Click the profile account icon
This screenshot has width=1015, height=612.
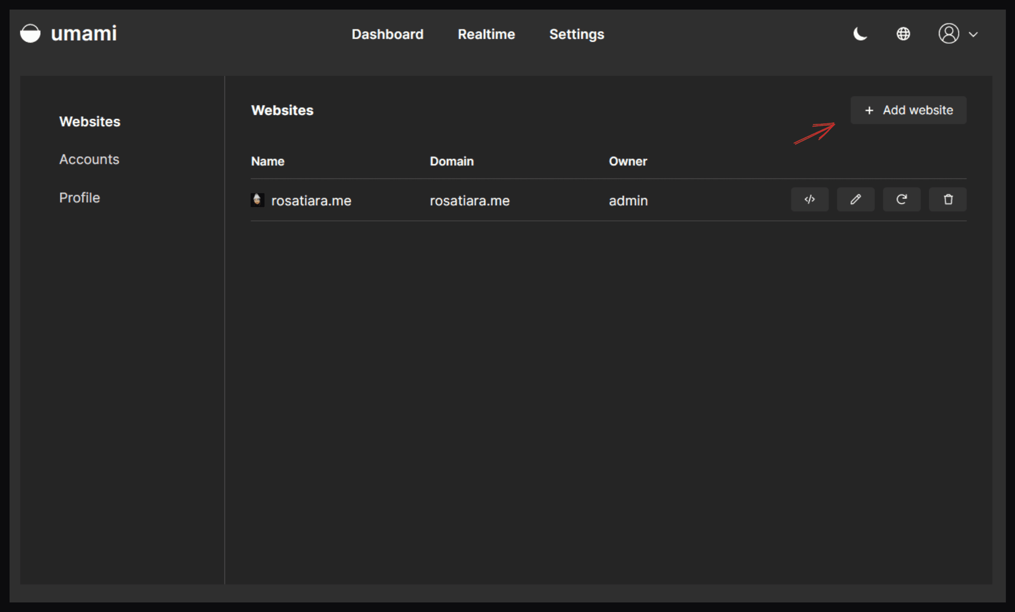[x=949, y=33]
